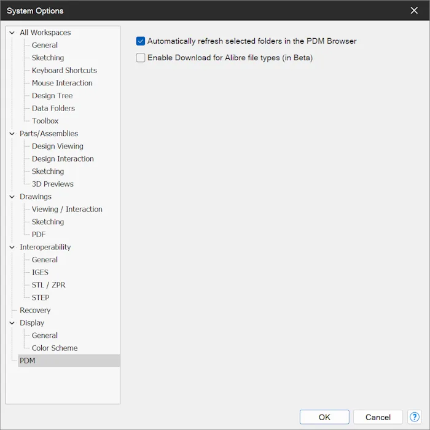This screenshot has width=430, height=430.
Task: Open the Toolbox settings page
Action: (45, 120)
